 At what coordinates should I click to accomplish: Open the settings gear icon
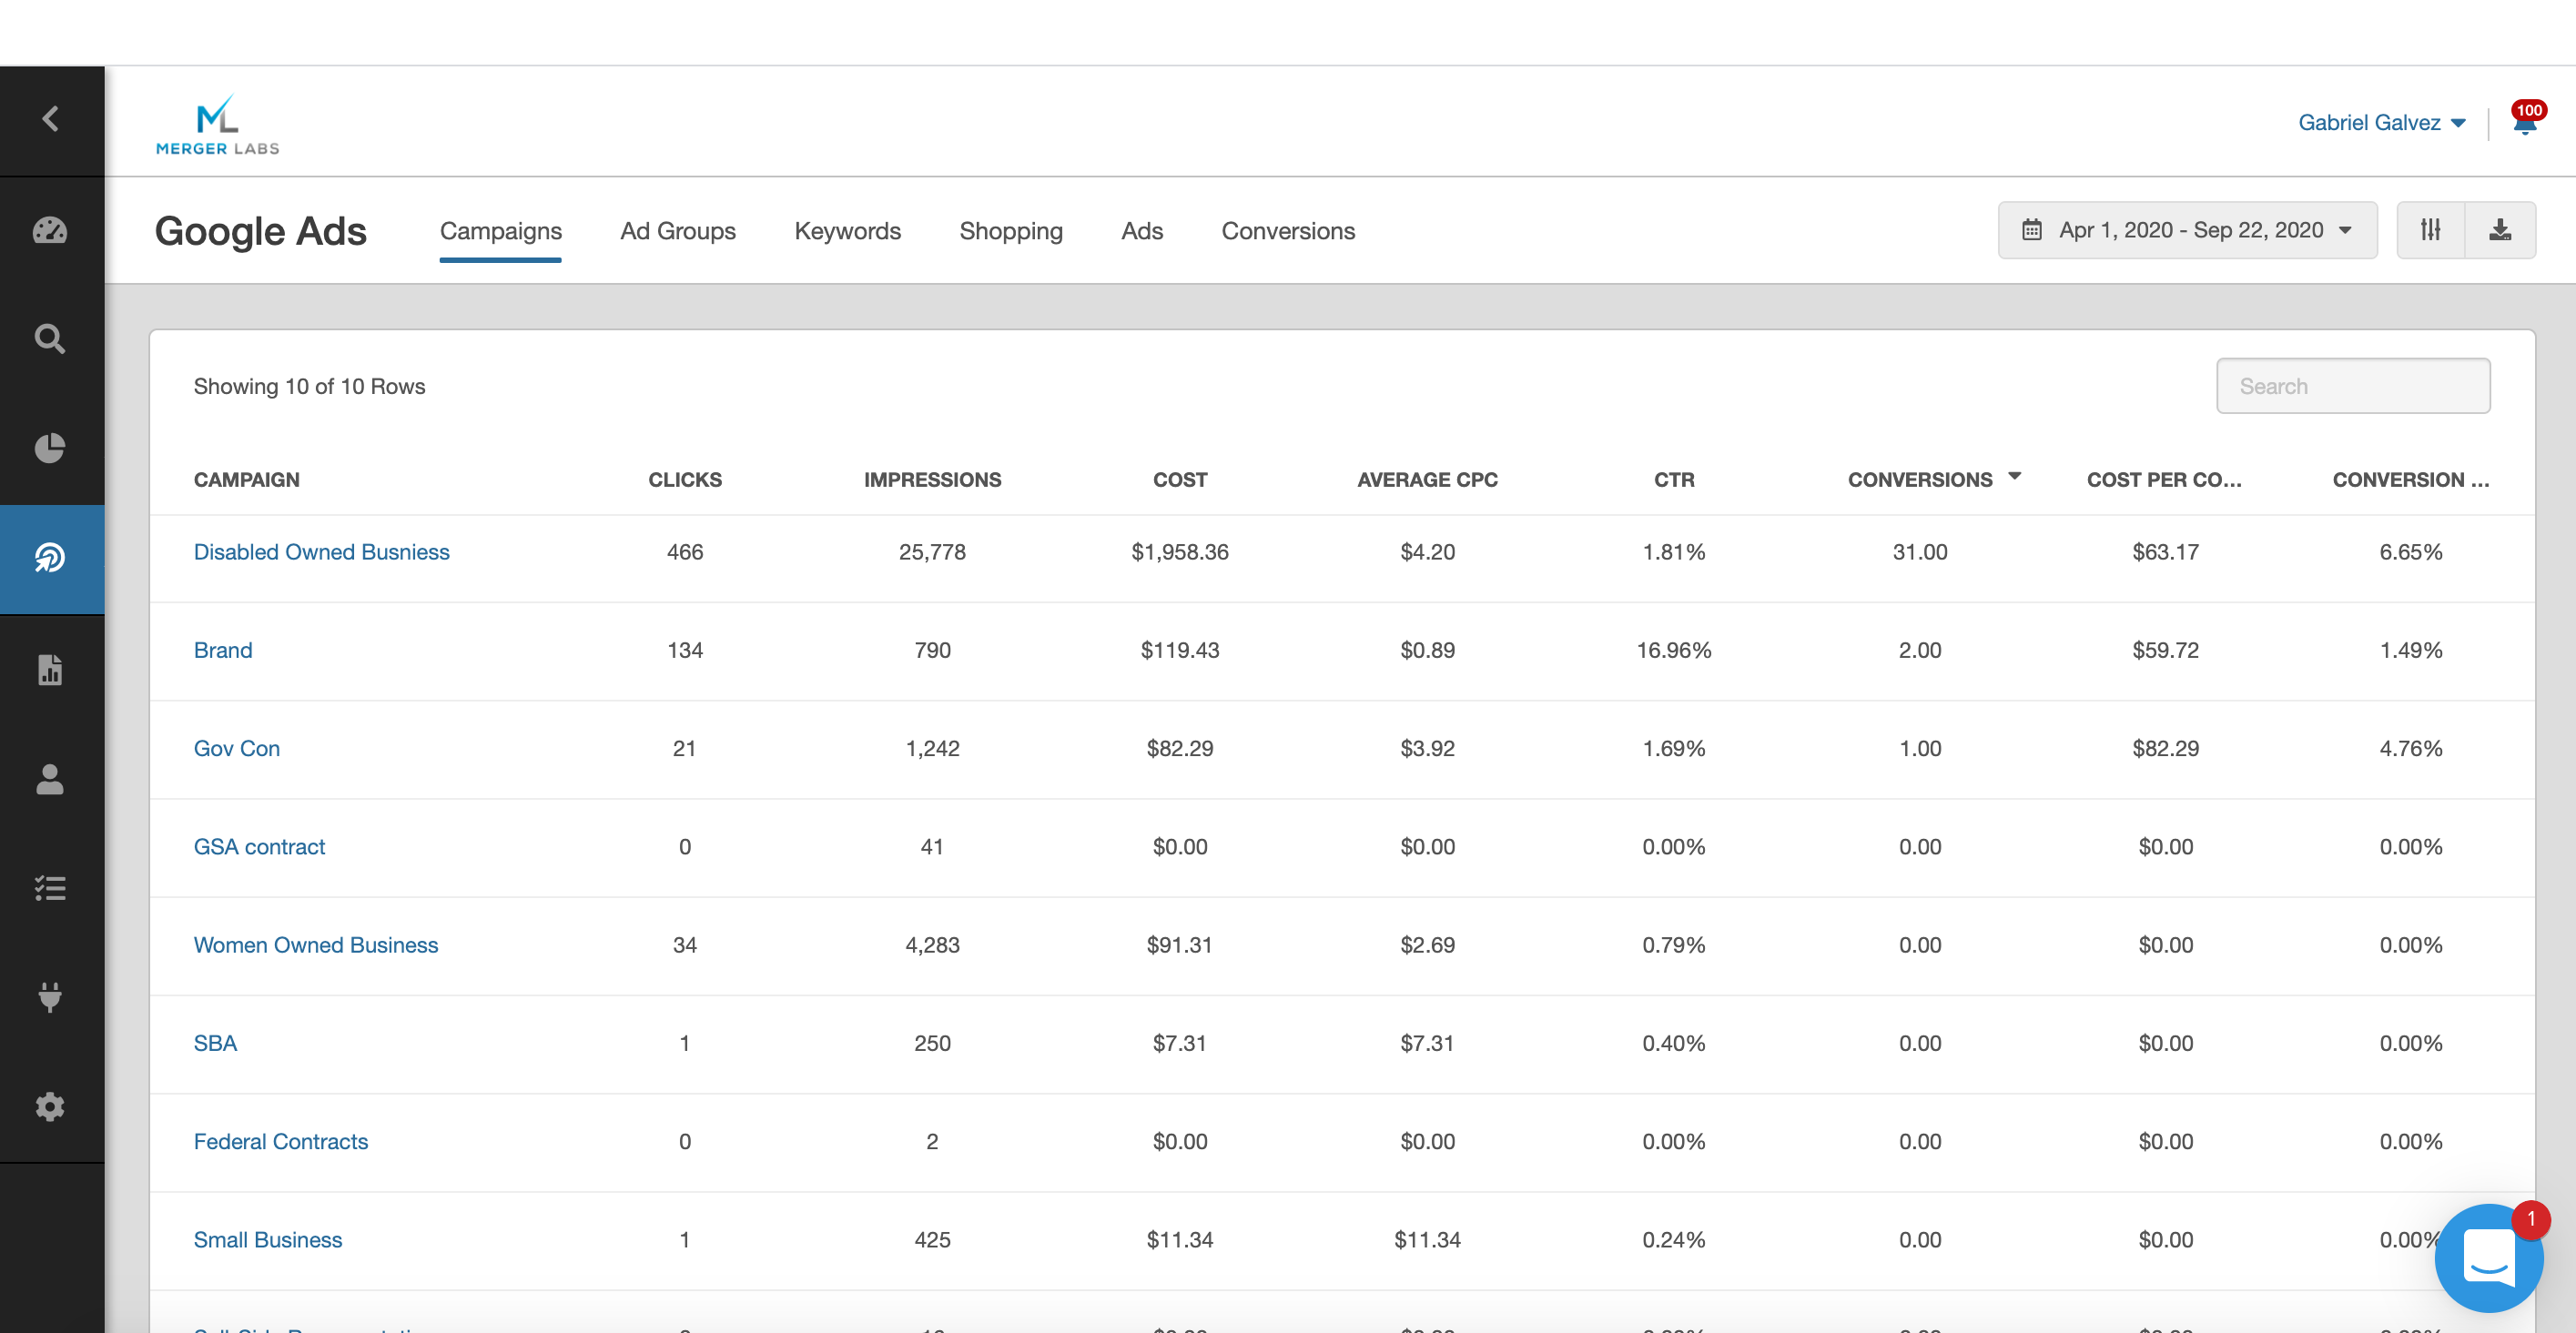tap(50, 1106)
